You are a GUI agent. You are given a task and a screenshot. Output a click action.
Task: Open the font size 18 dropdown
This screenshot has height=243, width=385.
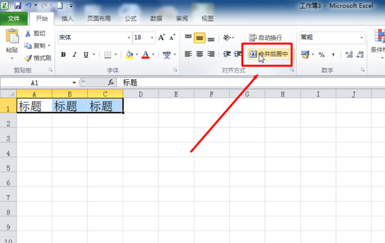[x=152, y=38]
